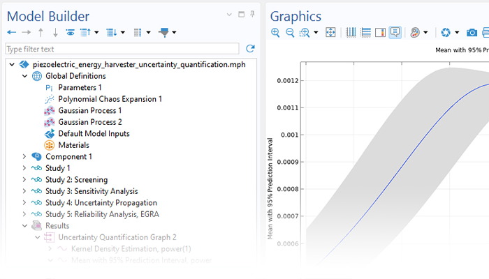Move node down with the down arrow
Screen dimensions: 489x279
(55, 32)
